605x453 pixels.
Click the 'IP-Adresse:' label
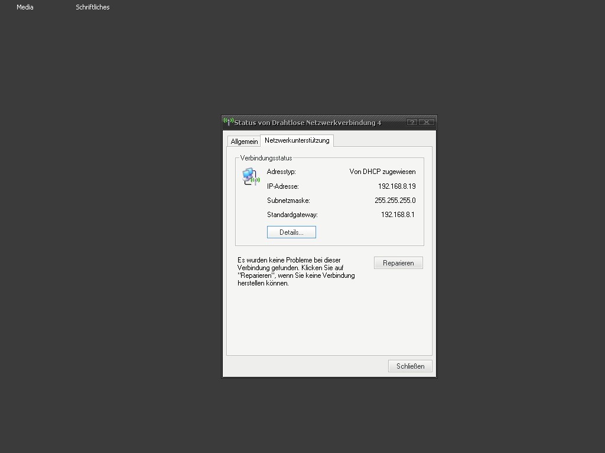click(283, 186)
